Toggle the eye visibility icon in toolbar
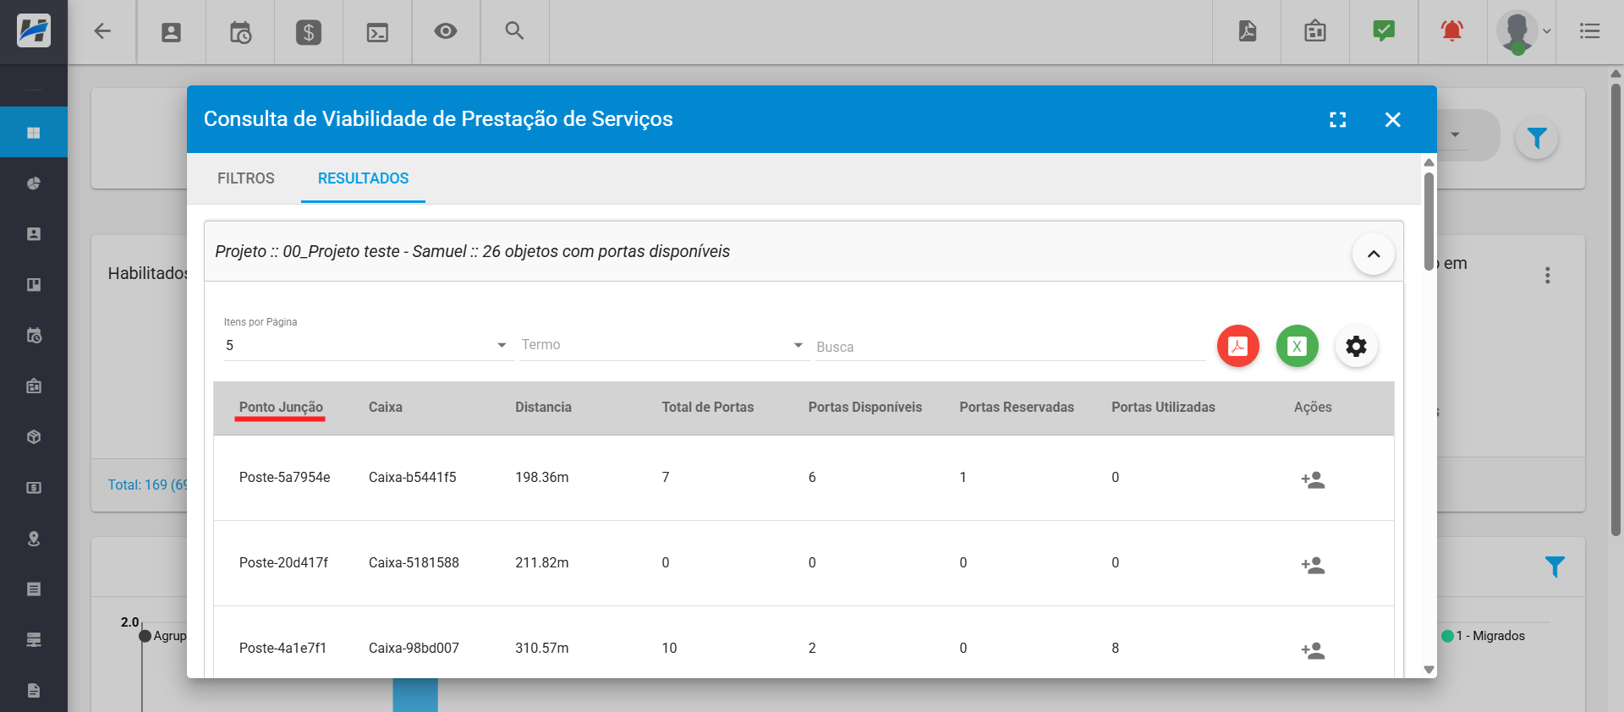Image resolution: width=1624 pixels, height=712 pixels. point(446,31)
